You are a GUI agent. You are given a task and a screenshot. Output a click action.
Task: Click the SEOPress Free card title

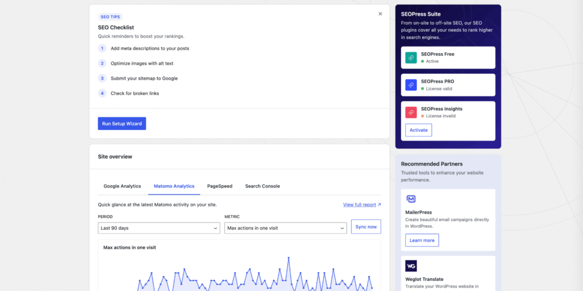438,54
